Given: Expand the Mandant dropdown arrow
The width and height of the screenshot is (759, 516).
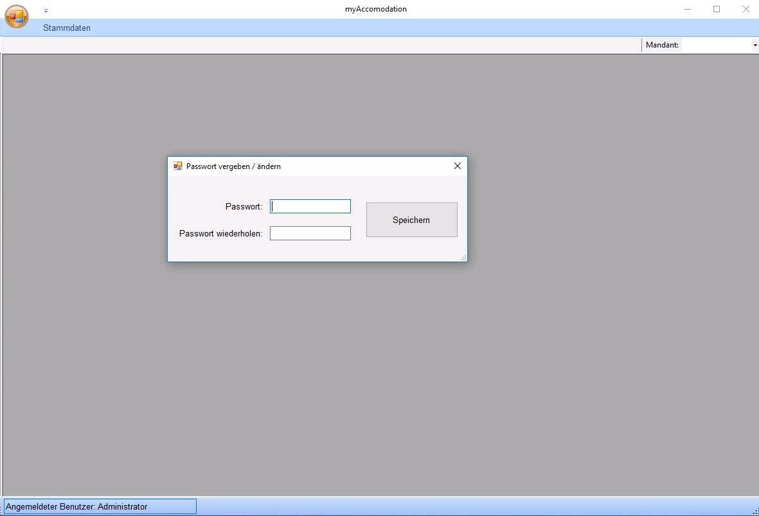Looking at the screenshot, I should click(x=755, y=45).
